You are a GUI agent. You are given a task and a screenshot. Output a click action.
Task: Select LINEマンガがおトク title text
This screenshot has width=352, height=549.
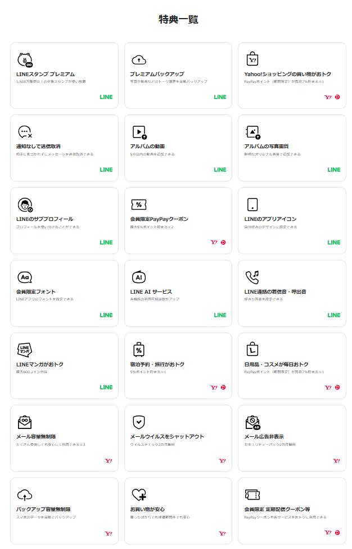coord(40,364)
